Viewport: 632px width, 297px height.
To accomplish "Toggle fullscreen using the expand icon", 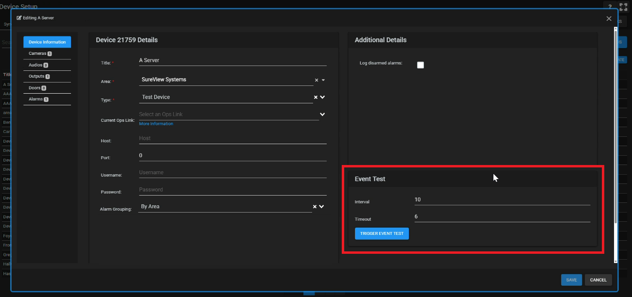I will (623, 7).
